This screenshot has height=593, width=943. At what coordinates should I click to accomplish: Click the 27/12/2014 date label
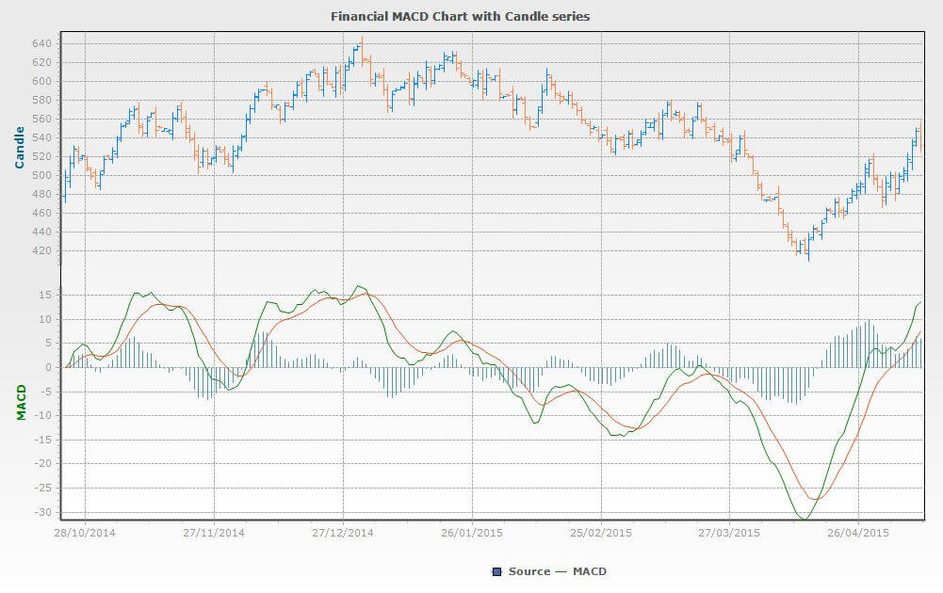tap(342, 533)
